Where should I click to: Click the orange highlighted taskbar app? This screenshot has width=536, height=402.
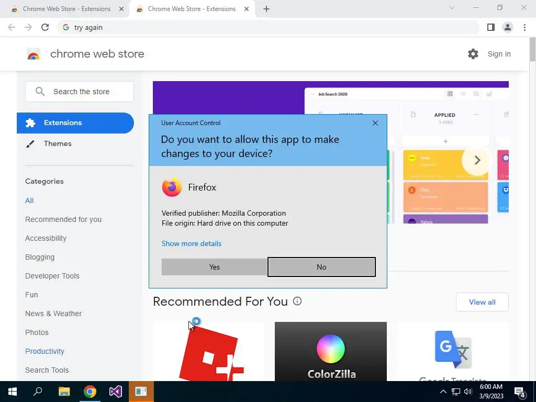pos(141,392)
